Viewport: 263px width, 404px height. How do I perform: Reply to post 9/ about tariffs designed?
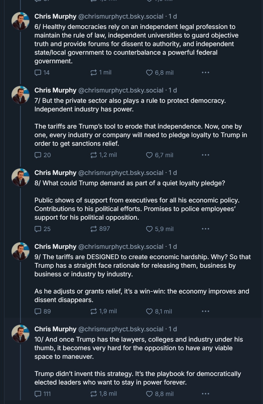[38, 312]
